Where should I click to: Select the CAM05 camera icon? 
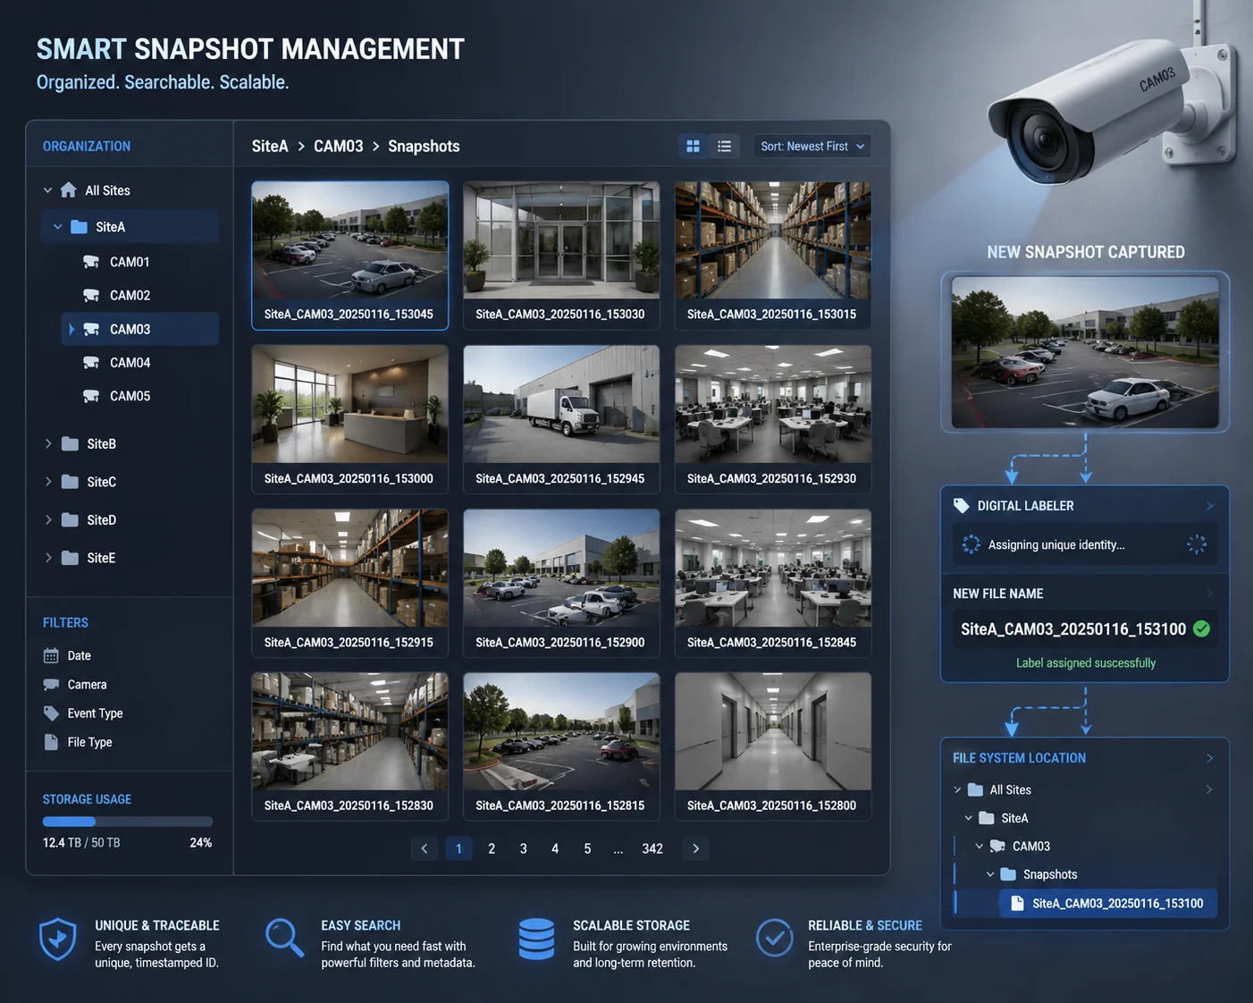91,395
